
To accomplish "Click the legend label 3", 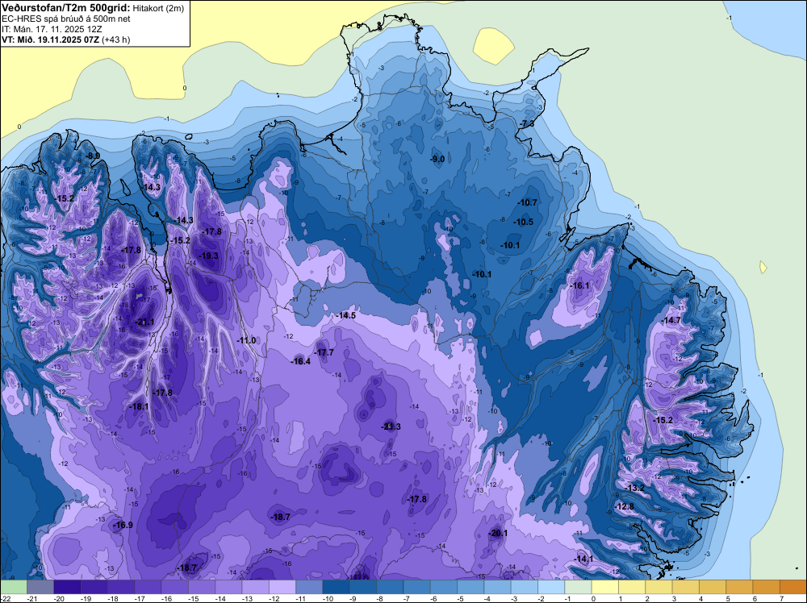I will coord(674,598).
